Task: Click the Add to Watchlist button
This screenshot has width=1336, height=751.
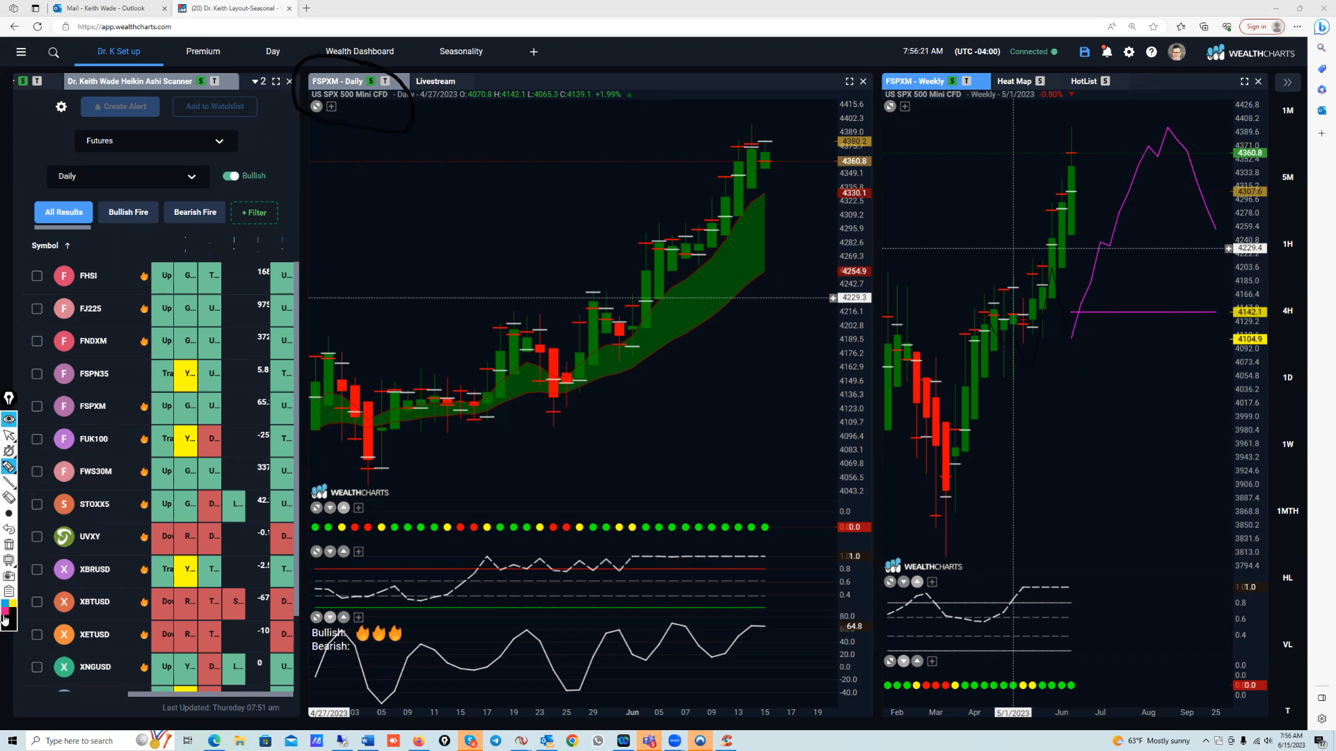Action: coord(215,106)
